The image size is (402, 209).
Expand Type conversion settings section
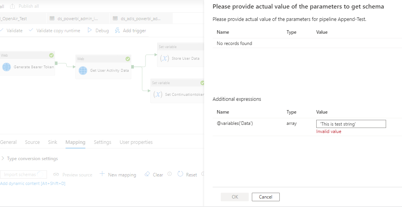pyautogui.click(x=3, y=159)
